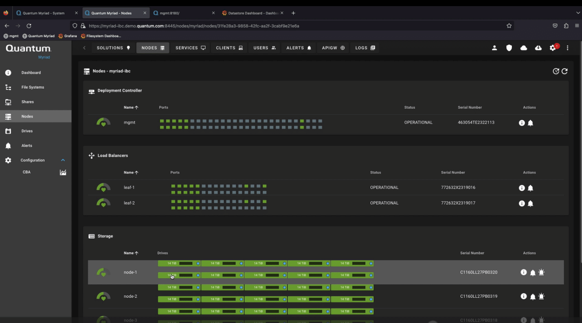Click the browser address bar
The height and width of the screenshot is (323, 582).
tap(292, 26)
